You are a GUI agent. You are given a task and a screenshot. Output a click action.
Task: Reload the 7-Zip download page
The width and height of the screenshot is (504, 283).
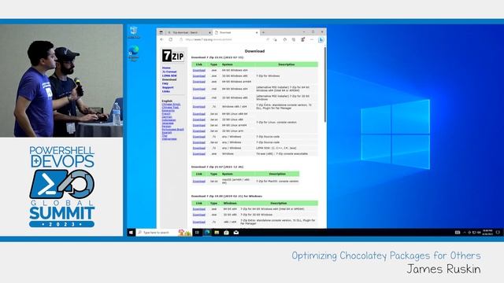(171, 39)
